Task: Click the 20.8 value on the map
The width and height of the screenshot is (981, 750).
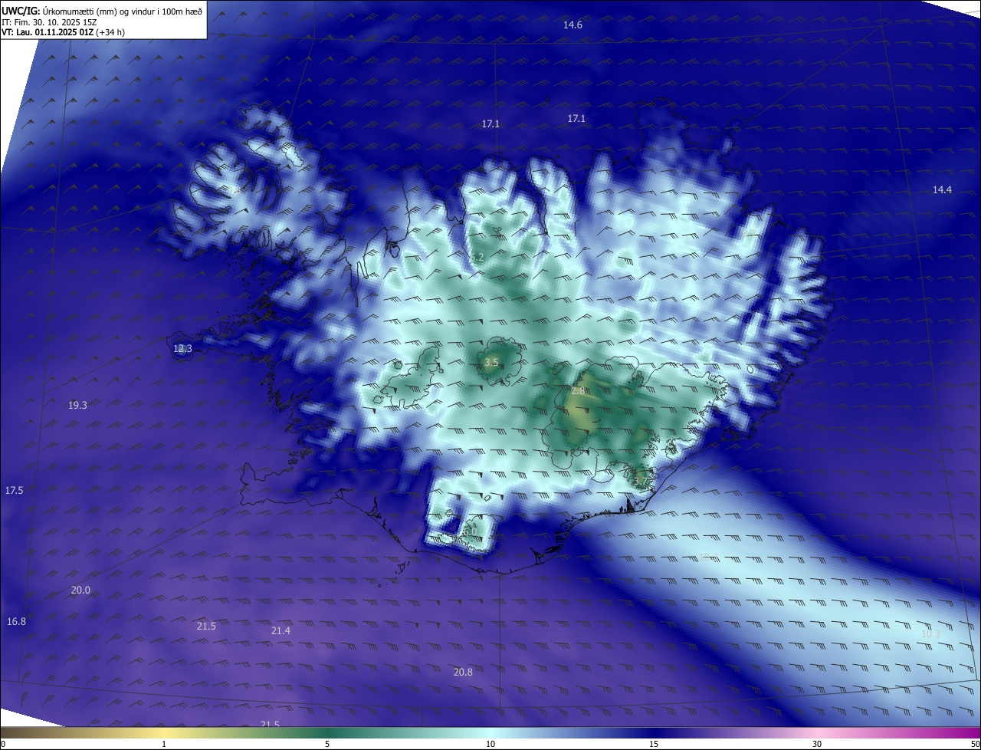Action: pyautogui.click(x=463, y=673)
